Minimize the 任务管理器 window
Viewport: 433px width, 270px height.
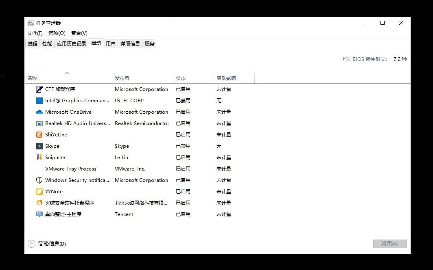(364, 23)
